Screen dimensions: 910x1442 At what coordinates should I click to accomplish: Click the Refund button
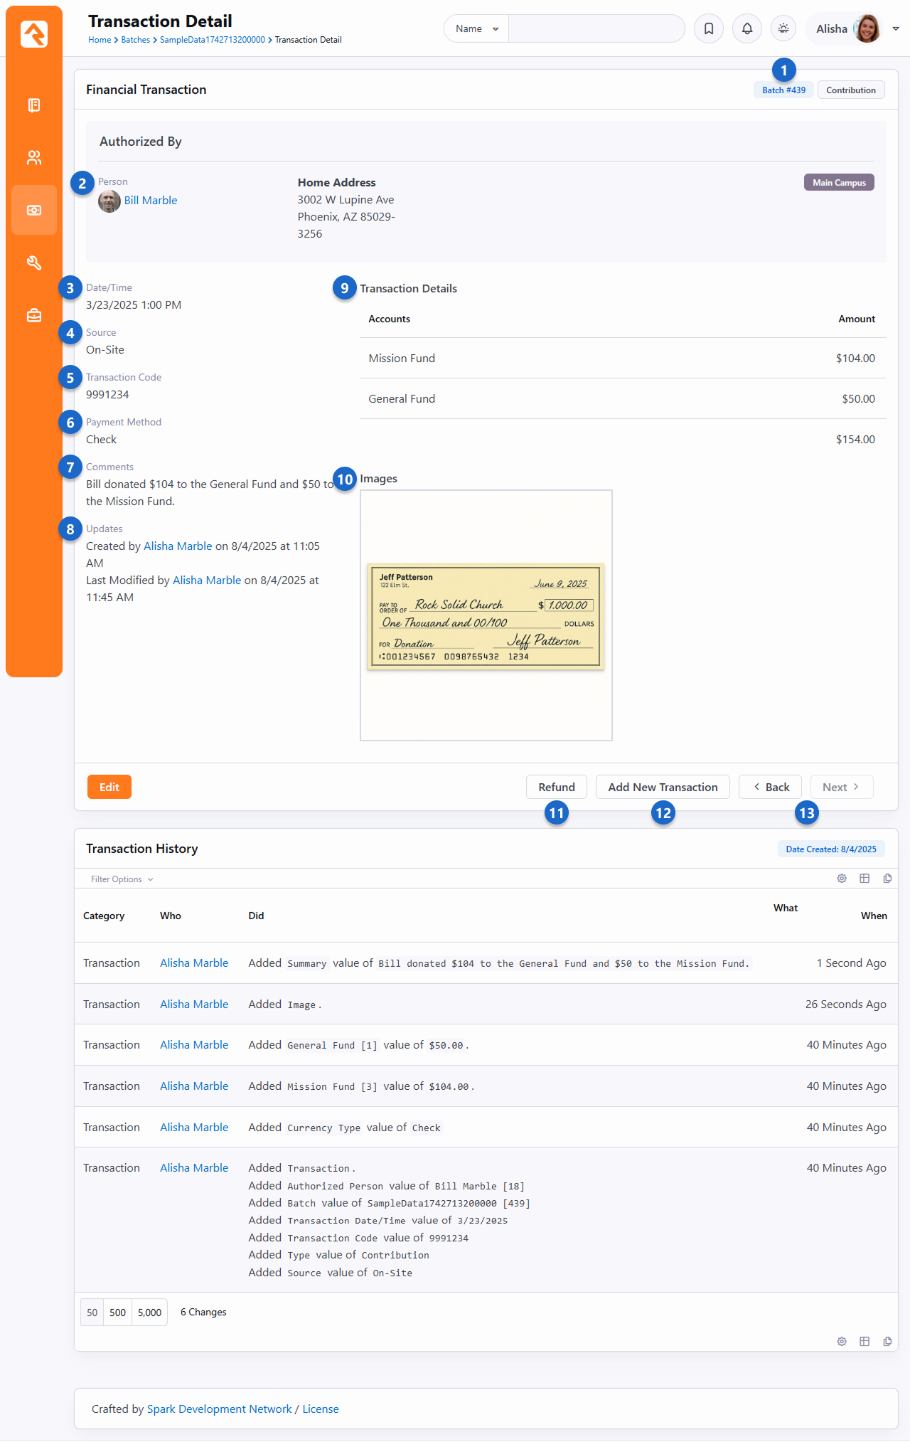point(556,787)
